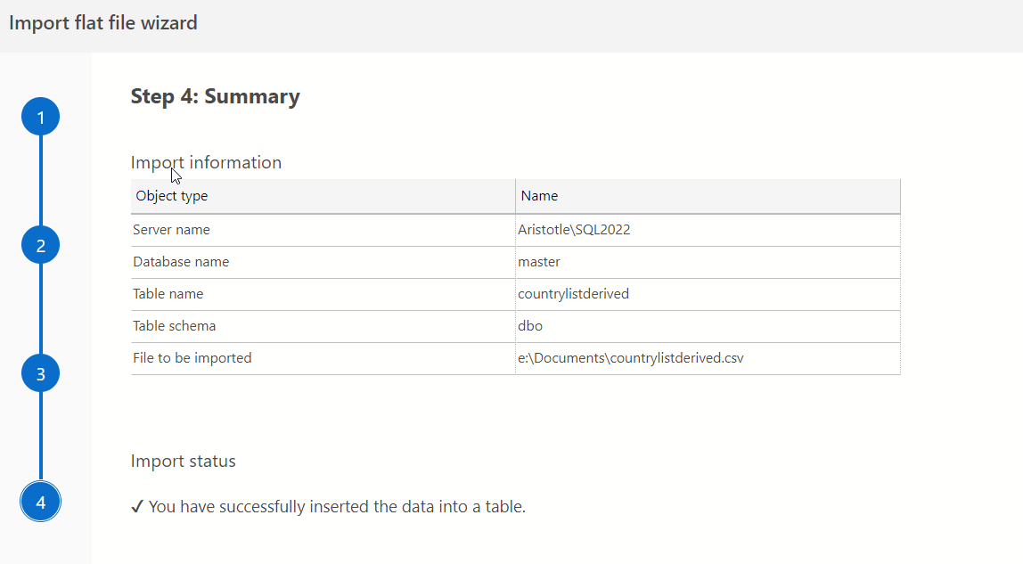This screenshot has width=1023, height=564.
Task: Click the Step 4: Summary heading
Action: pyautogui.click(x=215, y=97)
